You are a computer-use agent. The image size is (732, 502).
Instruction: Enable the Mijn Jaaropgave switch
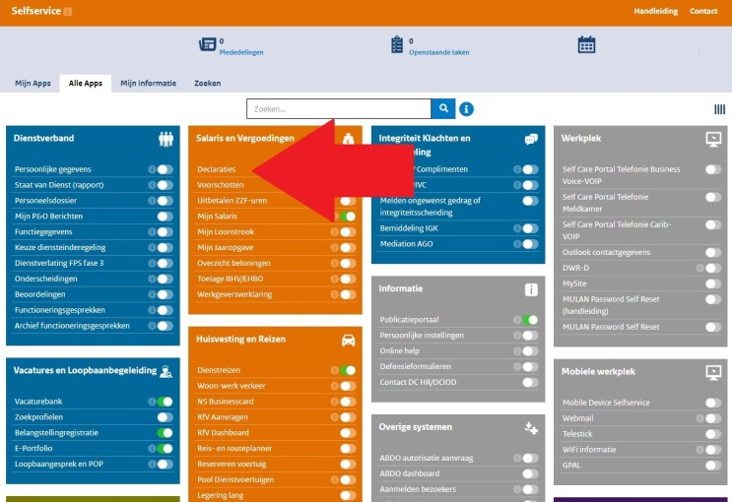pos(348,247)
